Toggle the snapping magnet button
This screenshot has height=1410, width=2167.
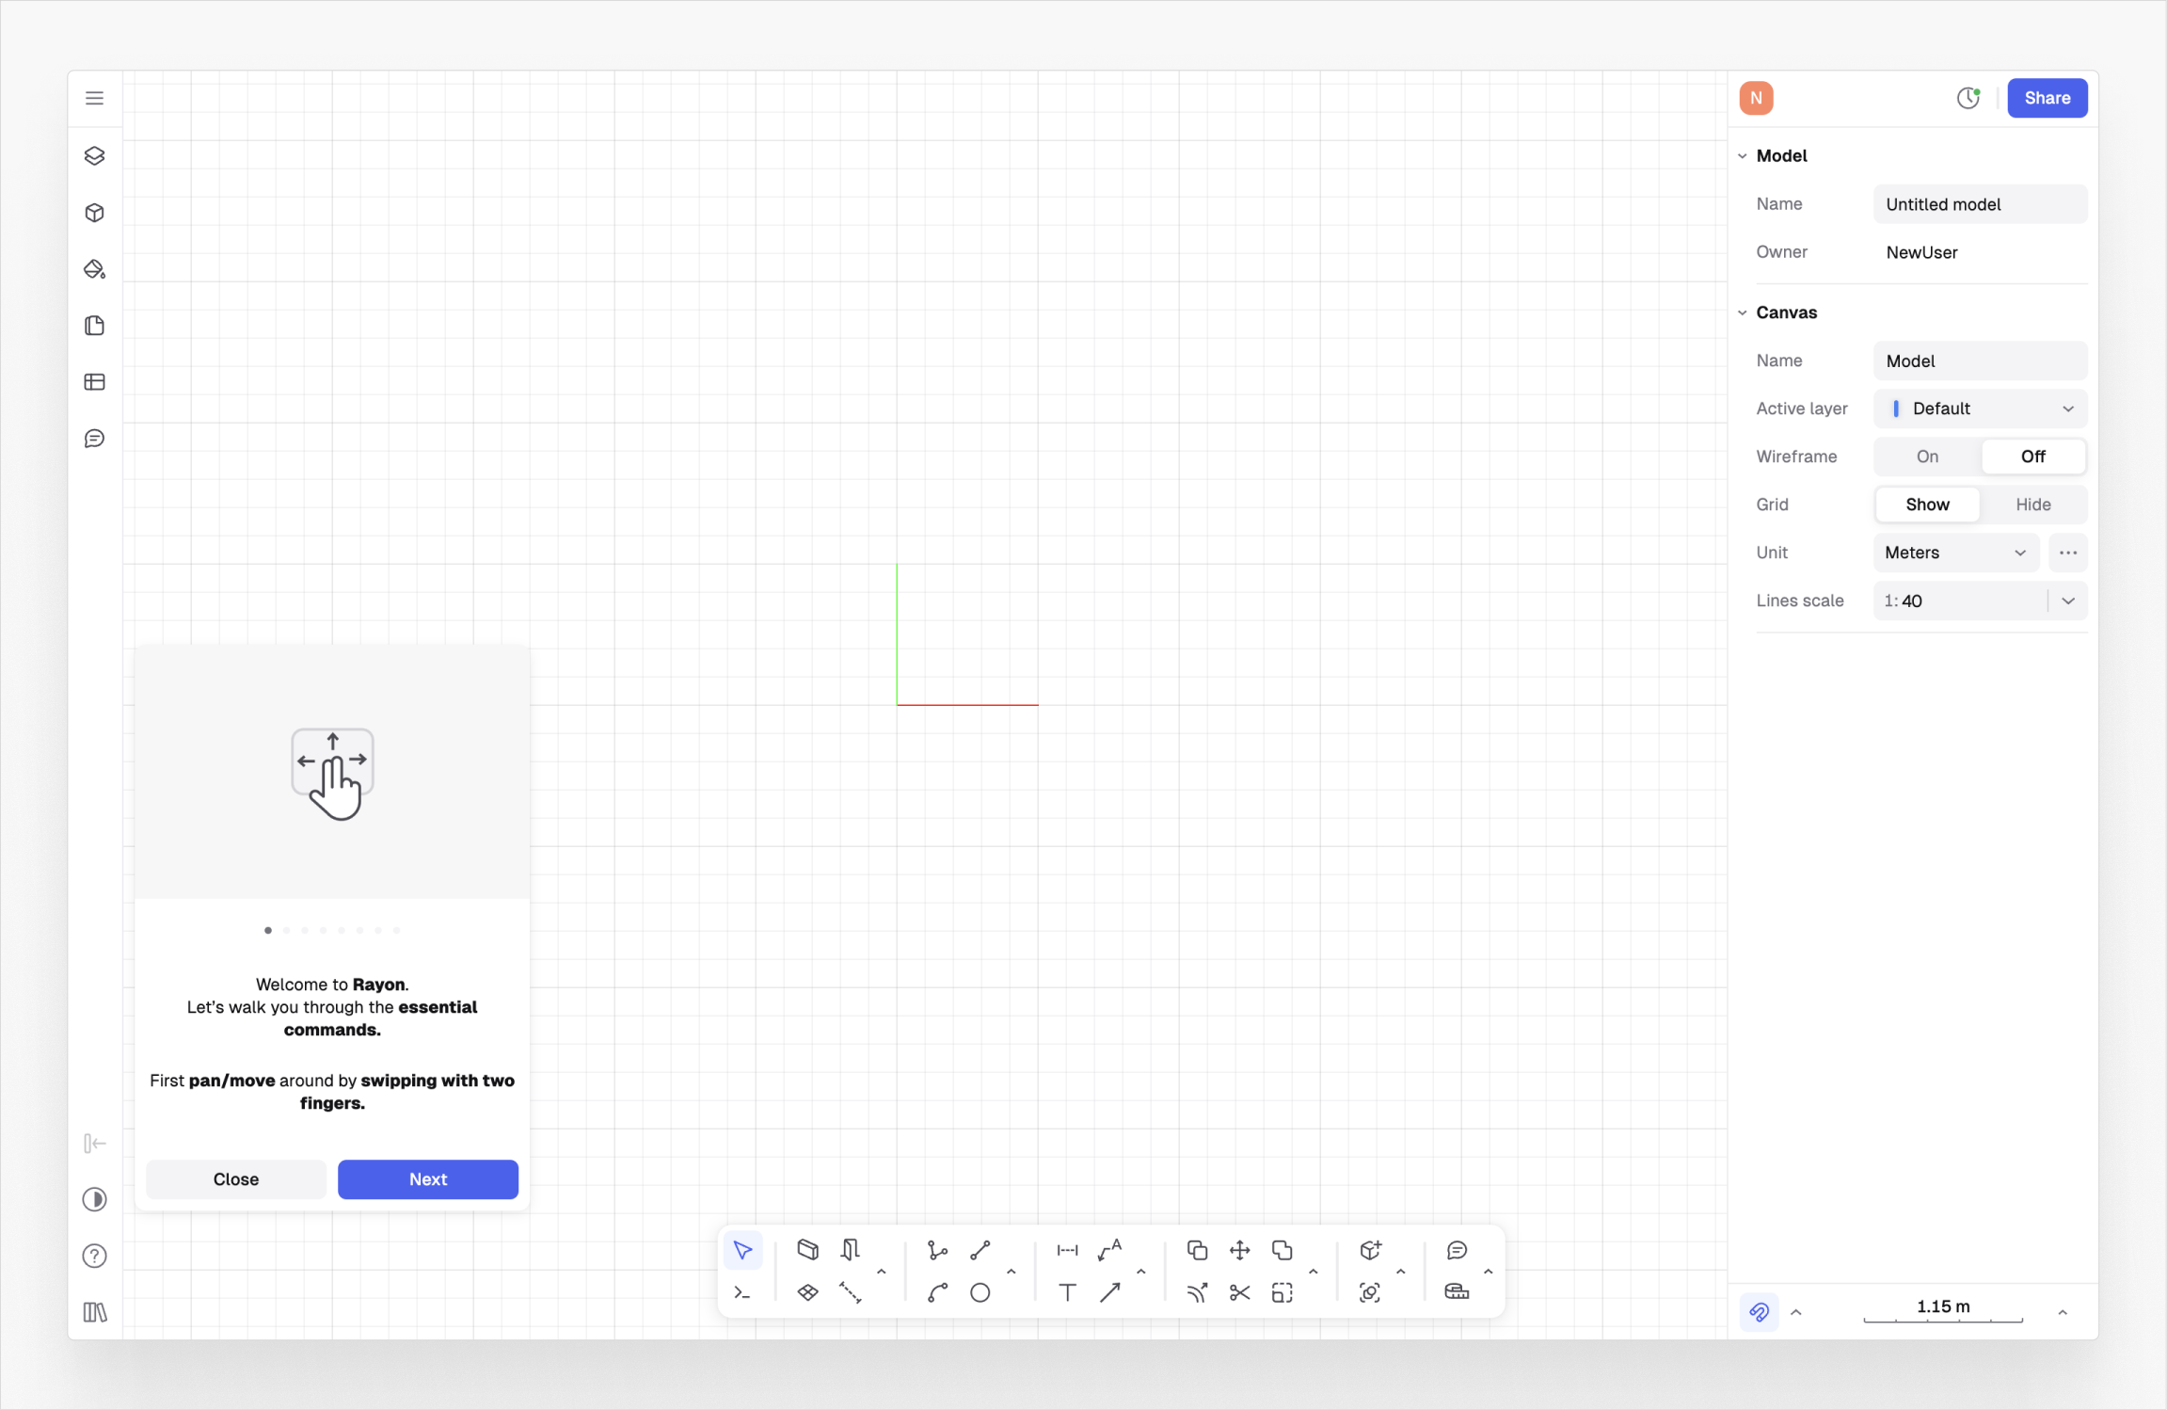point(1759,1311)
